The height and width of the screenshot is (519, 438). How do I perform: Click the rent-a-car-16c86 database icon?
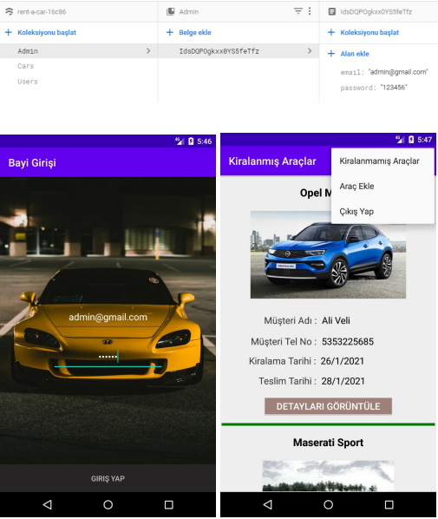click(x=10, y=11)
